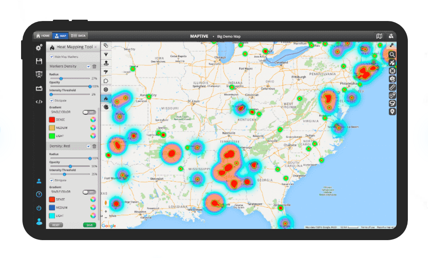The width and height of the screenshot is (428, 258).
Task: Click the heat panel vertical scrollbar
Action: click(x=99, y=164)
